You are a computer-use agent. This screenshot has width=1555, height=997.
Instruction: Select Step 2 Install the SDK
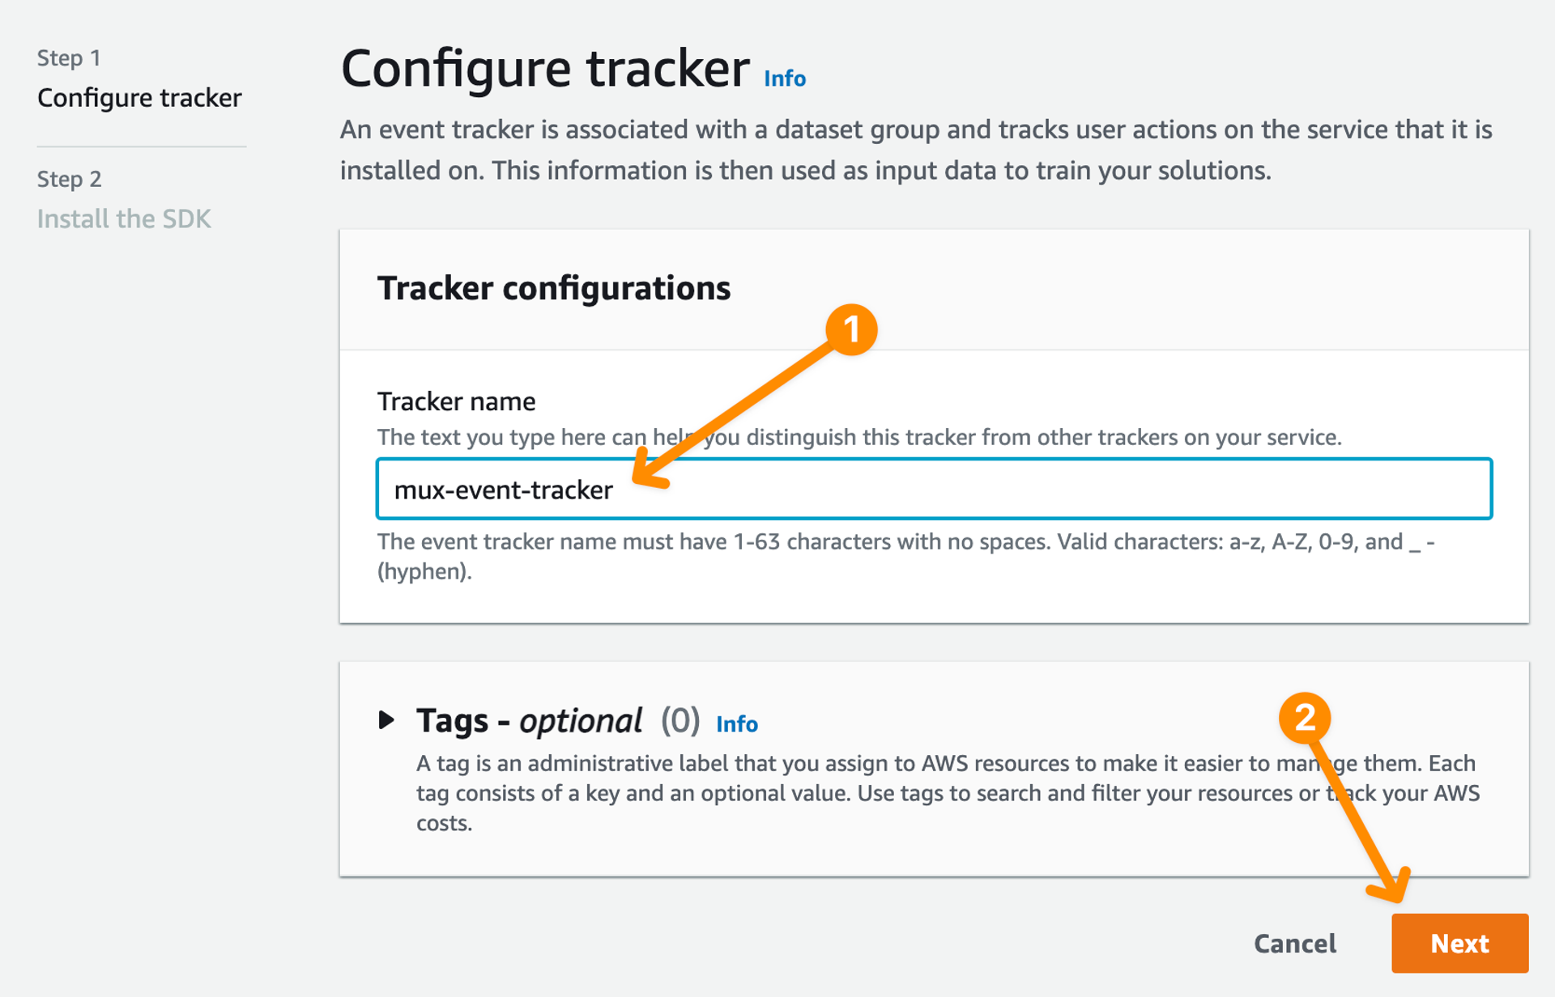tap(124, 218)
